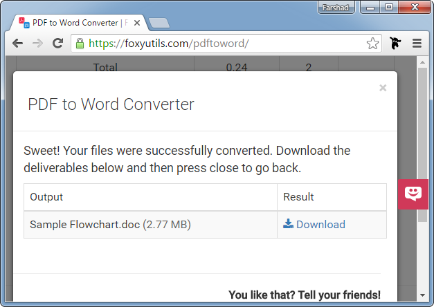Download the converted Sample Flowchart.doc file
Screen dimensions: 434x307
(x=314, y=224)
